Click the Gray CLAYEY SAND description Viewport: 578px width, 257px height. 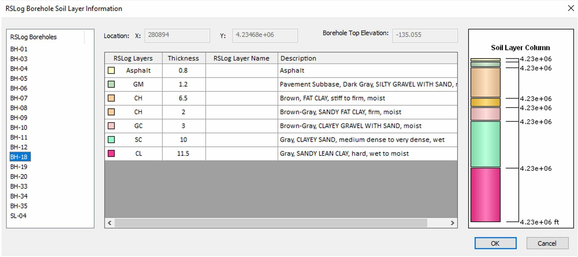367,140
